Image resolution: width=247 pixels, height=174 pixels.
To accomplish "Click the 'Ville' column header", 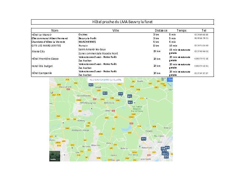I will [x=116, y=30].
